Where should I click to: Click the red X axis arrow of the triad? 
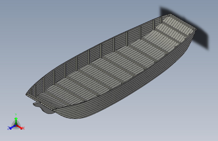[19, 127]
